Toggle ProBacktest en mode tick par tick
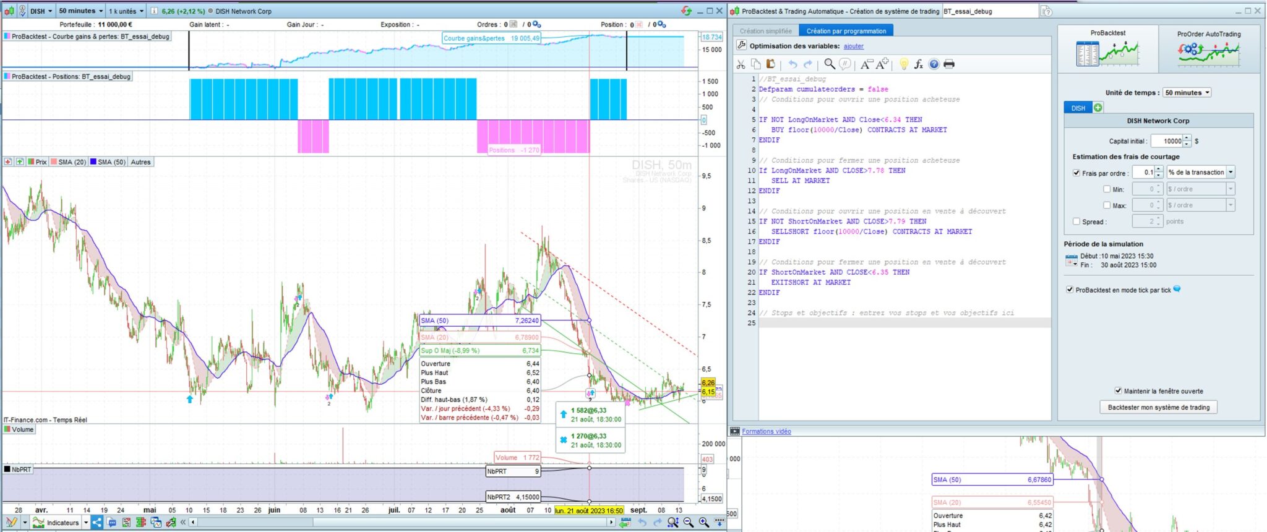Screen dimensions: 1267x532 (x=1070, y=290)
